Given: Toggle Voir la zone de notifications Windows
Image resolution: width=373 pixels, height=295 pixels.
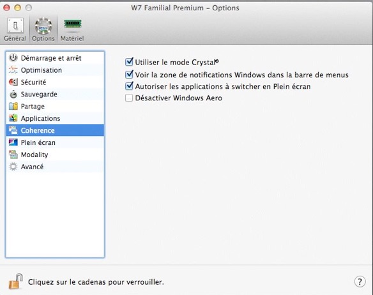Looking at the screenshot, I should 129,75.
